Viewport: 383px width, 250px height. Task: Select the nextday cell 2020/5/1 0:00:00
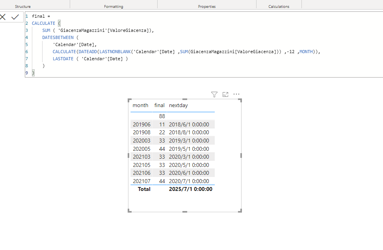click(189, 165)
